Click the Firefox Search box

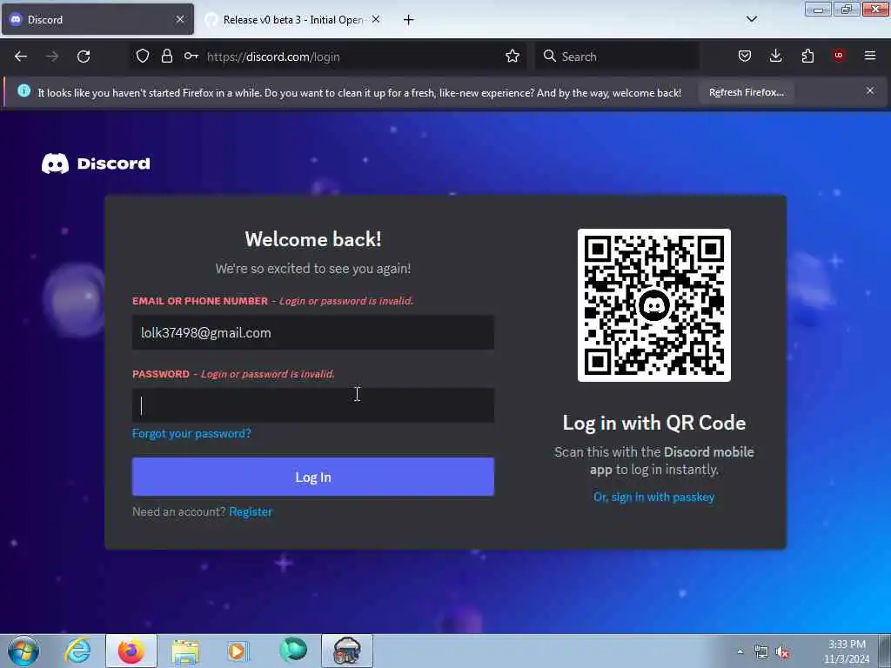(x=617, y=57)
